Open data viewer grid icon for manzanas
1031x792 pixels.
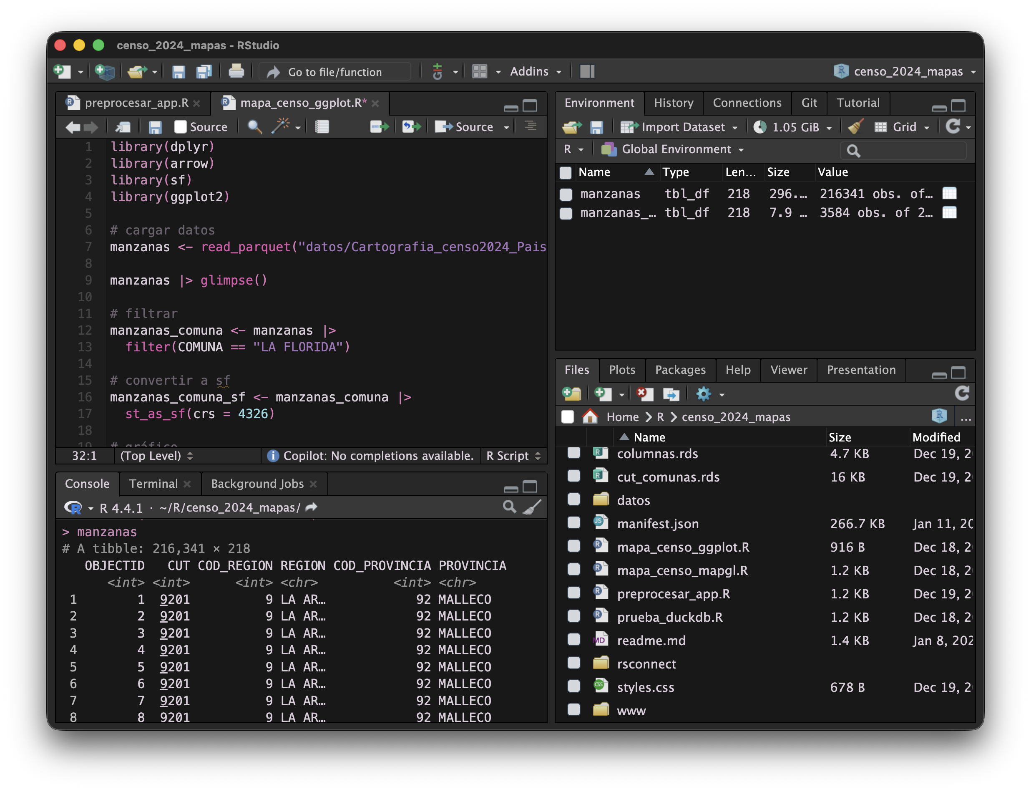point(949,193)
